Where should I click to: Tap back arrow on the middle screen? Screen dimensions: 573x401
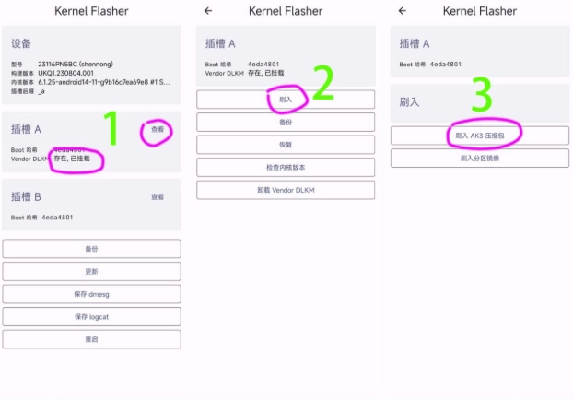click(x=208, y=11)
